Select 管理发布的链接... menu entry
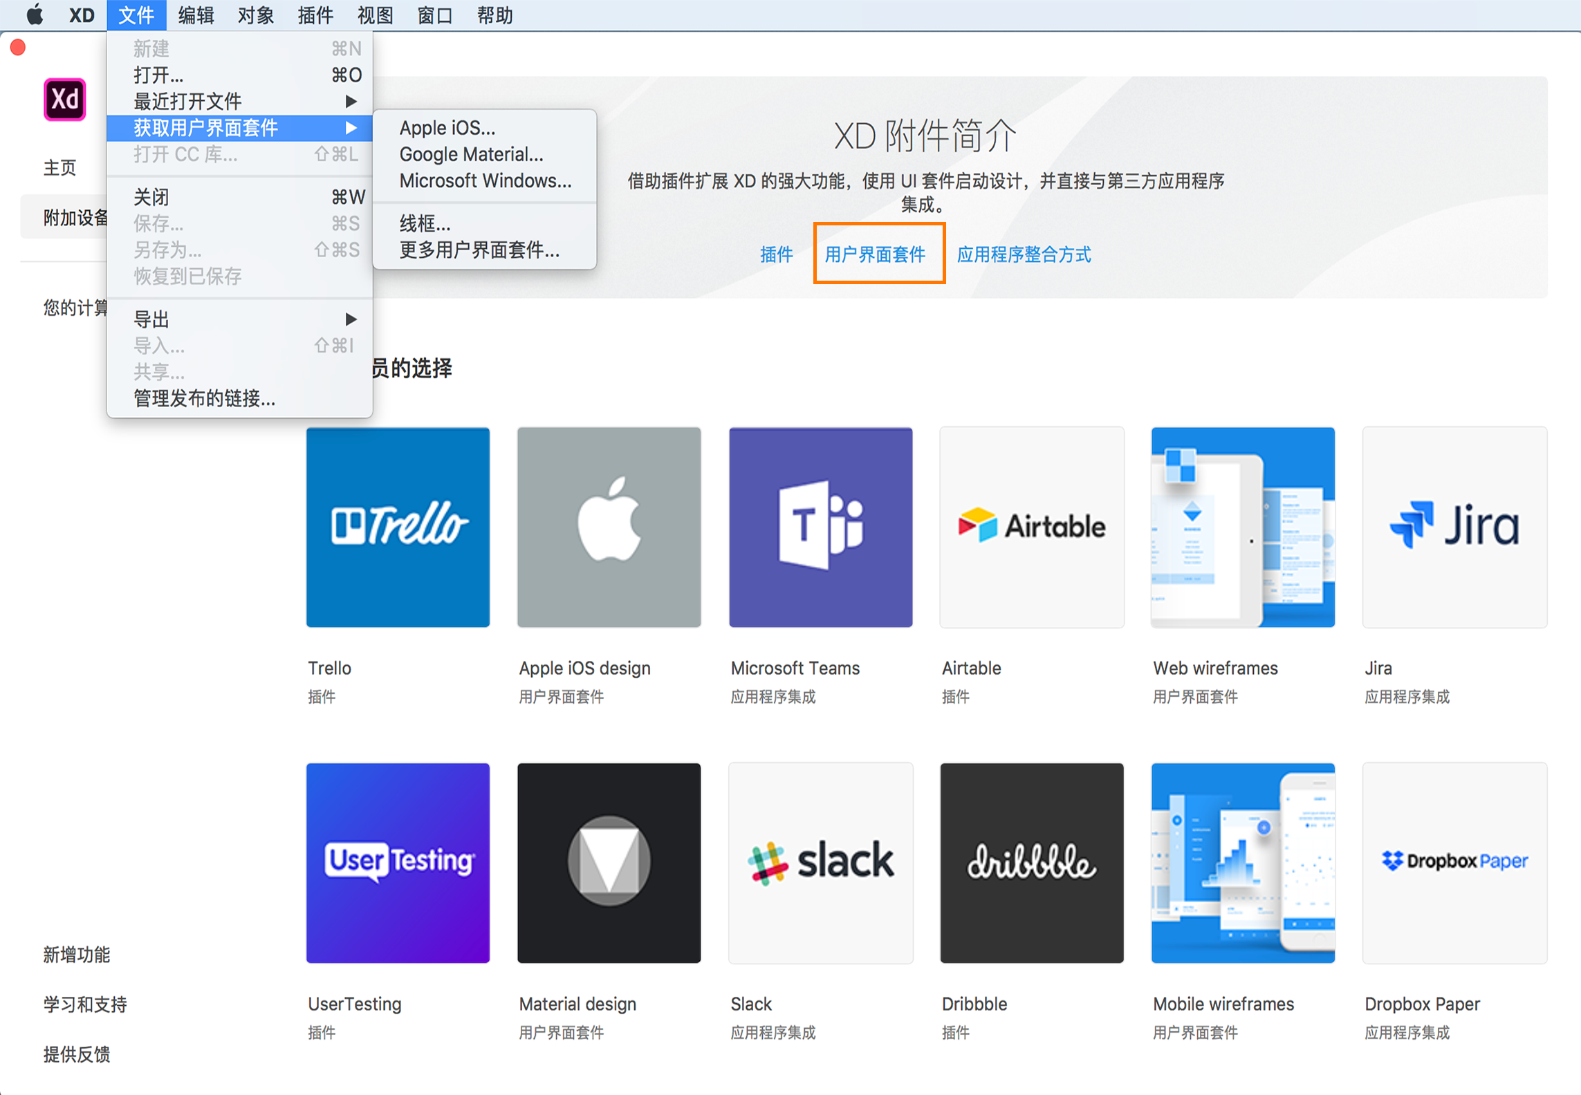This screenshot has width=1581, height=1095. [204, 398]
